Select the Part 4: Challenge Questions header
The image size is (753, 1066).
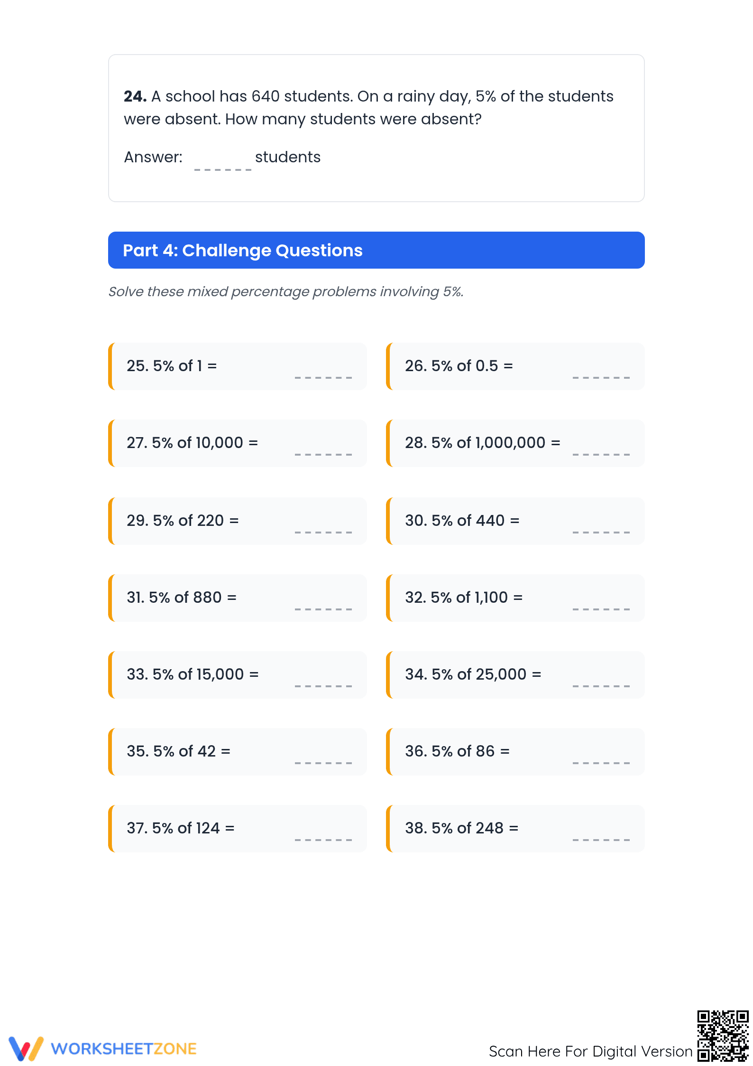(376, 250)
